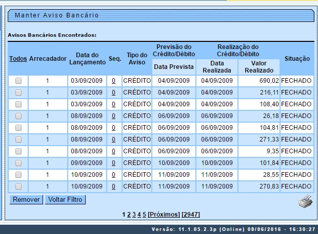This screenshot has height=234, width=318.
Task: Click the printer icon below the table
Action: click(305, 201)
